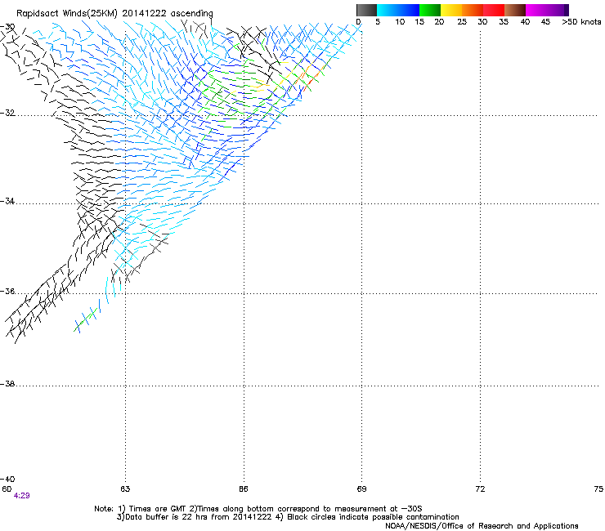The image size is (605, 531).
Task: Click the green 15-20 knots legend swatch
Action: [x=430, y=10]
